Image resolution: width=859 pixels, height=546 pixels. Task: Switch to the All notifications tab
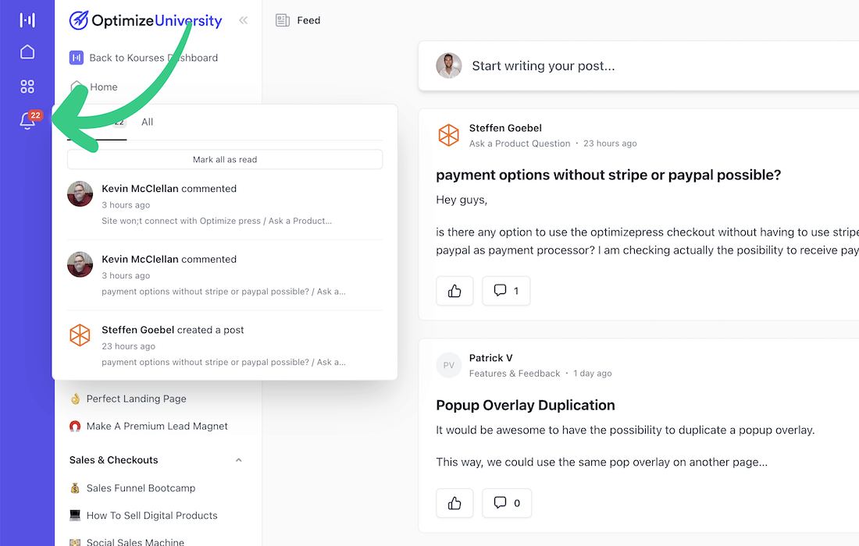(x=148, y=122)
